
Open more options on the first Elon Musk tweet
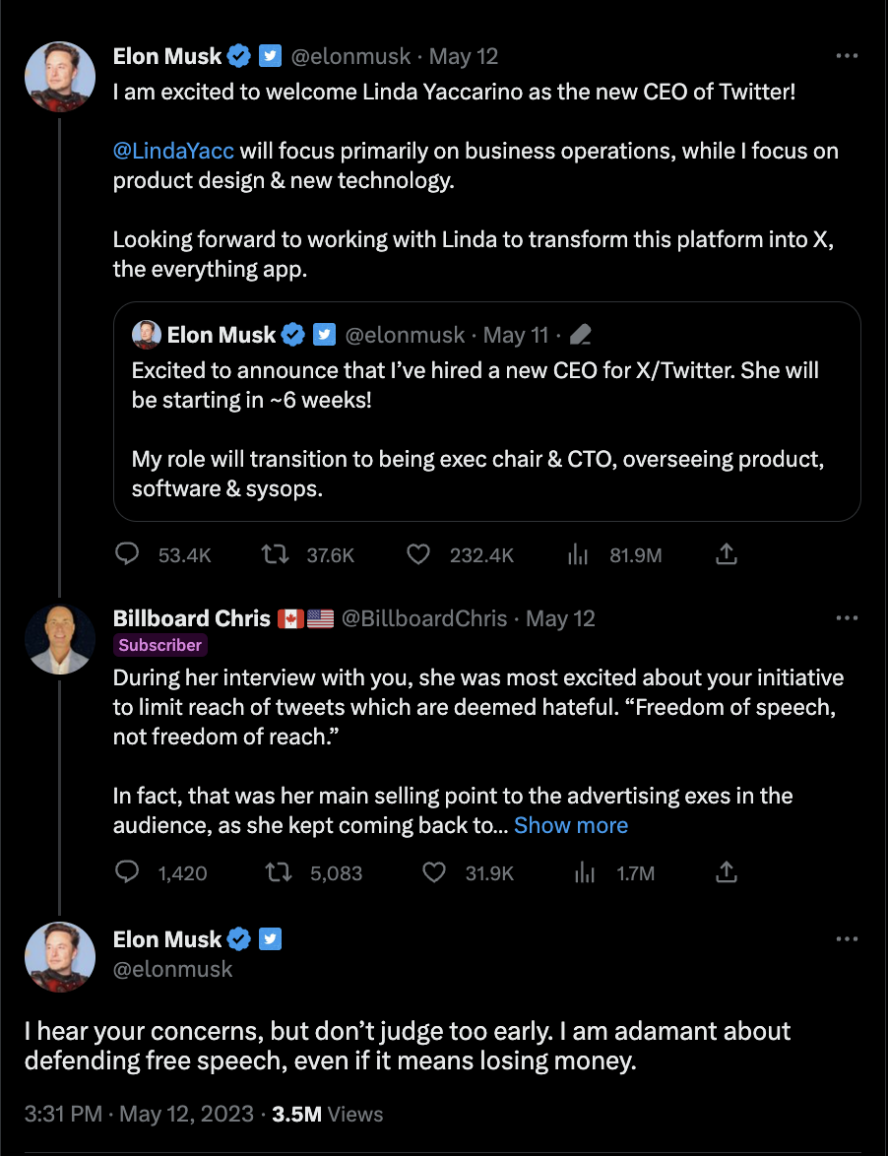847,56
